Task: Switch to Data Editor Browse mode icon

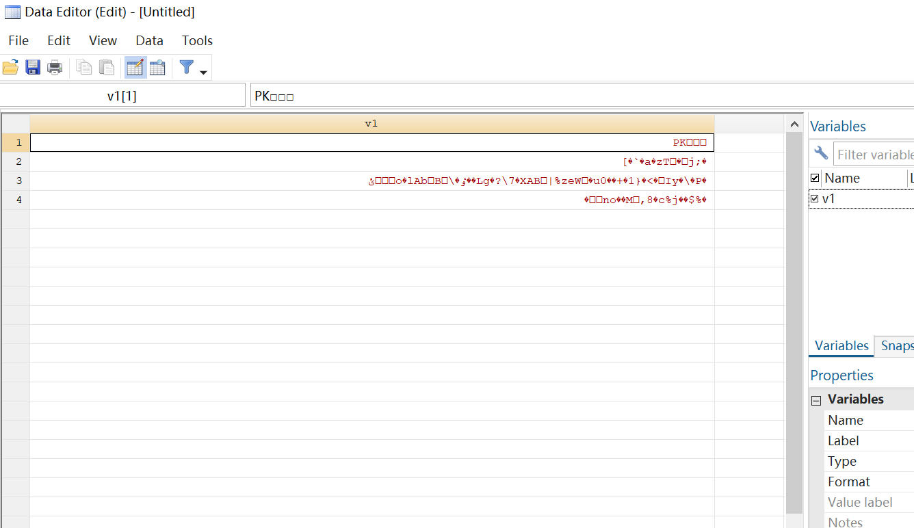Action: tap(157, 68)
